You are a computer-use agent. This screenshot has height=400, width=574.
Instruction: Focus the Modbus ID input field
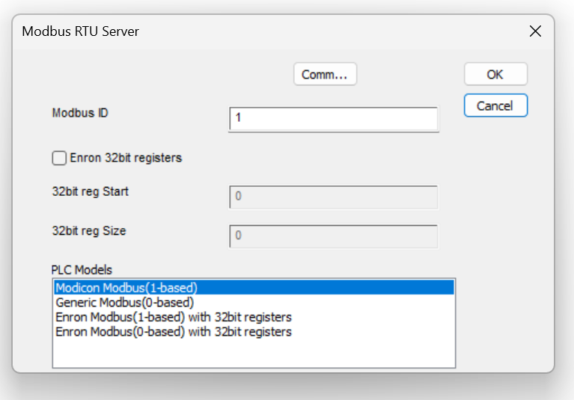[x=334, y=119]
